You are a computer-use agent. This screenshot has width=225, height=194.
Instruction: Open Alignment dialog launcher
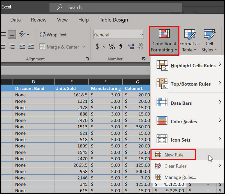[87, 59]
